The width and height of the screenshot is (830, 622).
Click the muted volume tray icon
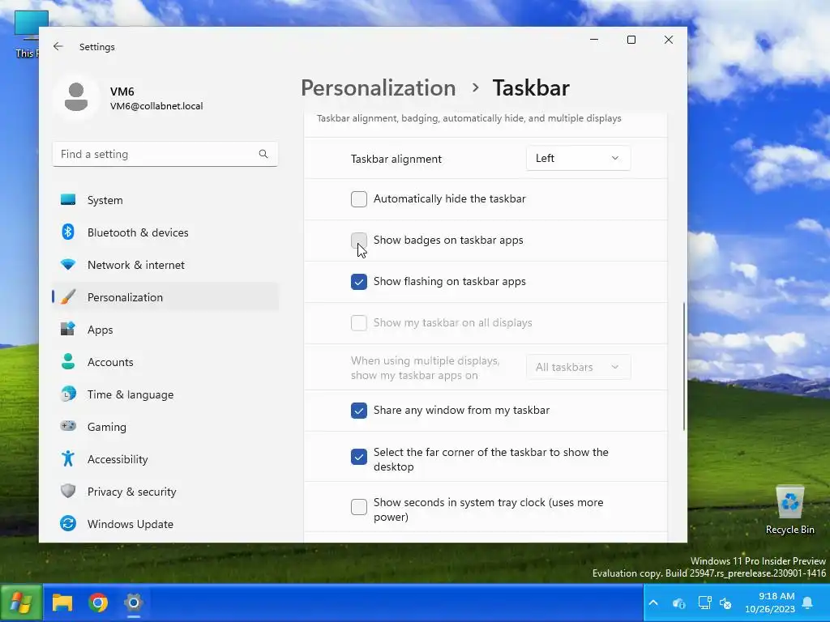point(725,603)
